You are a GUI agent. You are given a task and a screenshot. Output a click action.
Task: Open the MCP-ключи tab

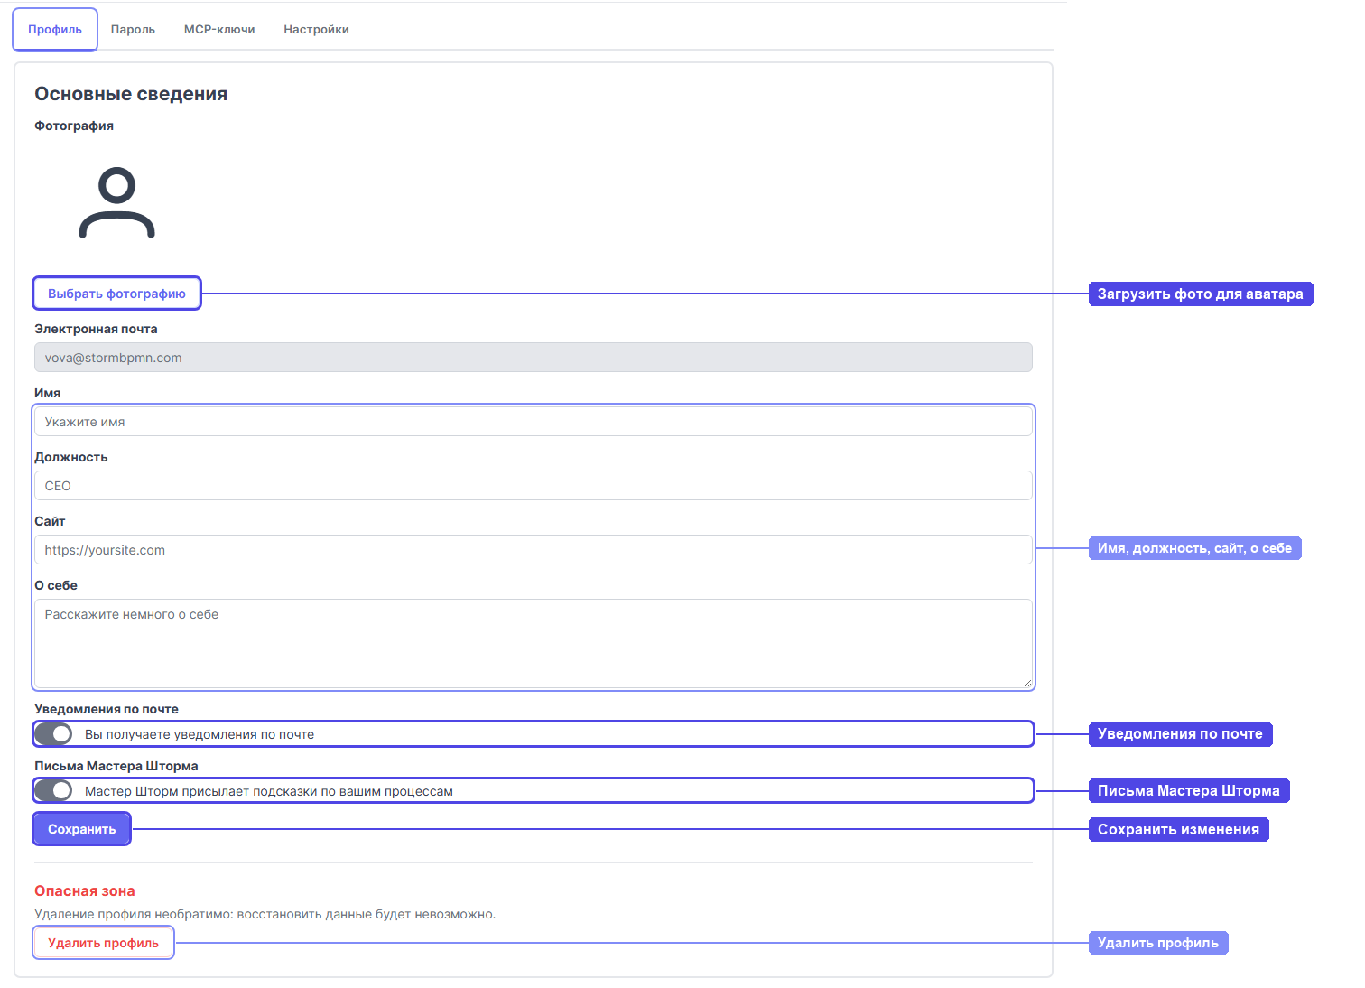(219, 30)
